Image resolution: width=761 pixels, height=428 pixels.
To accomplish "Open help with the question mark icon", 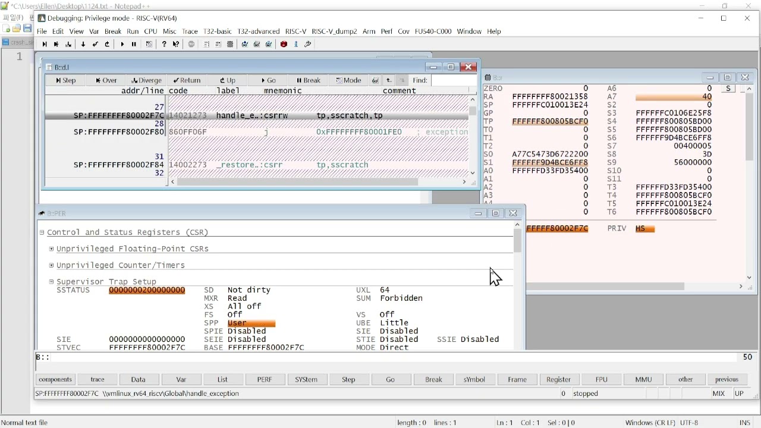I will (x=164, y=45).
